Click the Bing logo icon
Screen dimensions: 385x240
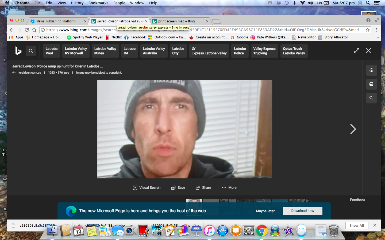(18, 51)
